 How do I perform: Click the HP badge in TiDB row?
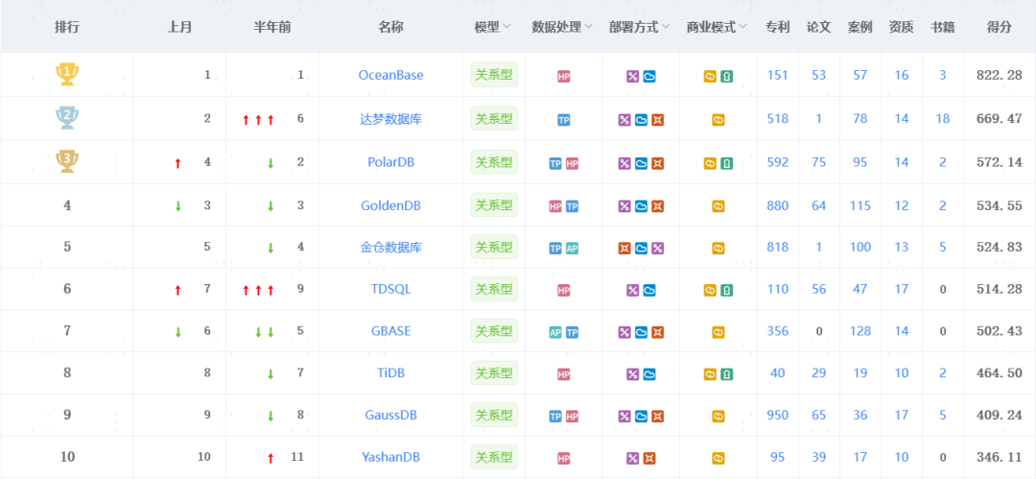click(564, 374)
